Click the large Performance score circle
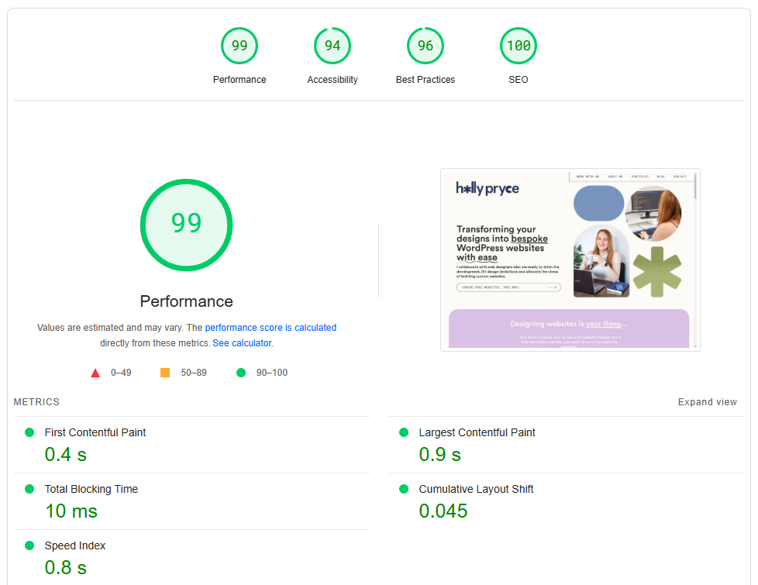Viewport: 758px width, 585px height. click(x=186, y=225)
